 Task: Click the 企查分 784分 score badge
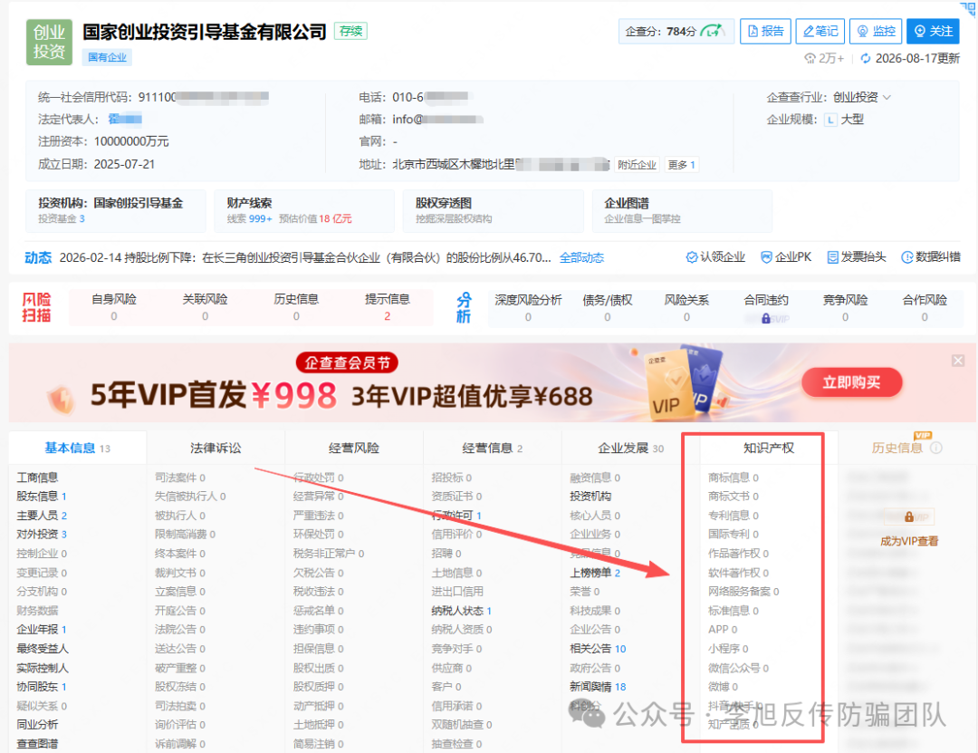[x=676, y=31]
